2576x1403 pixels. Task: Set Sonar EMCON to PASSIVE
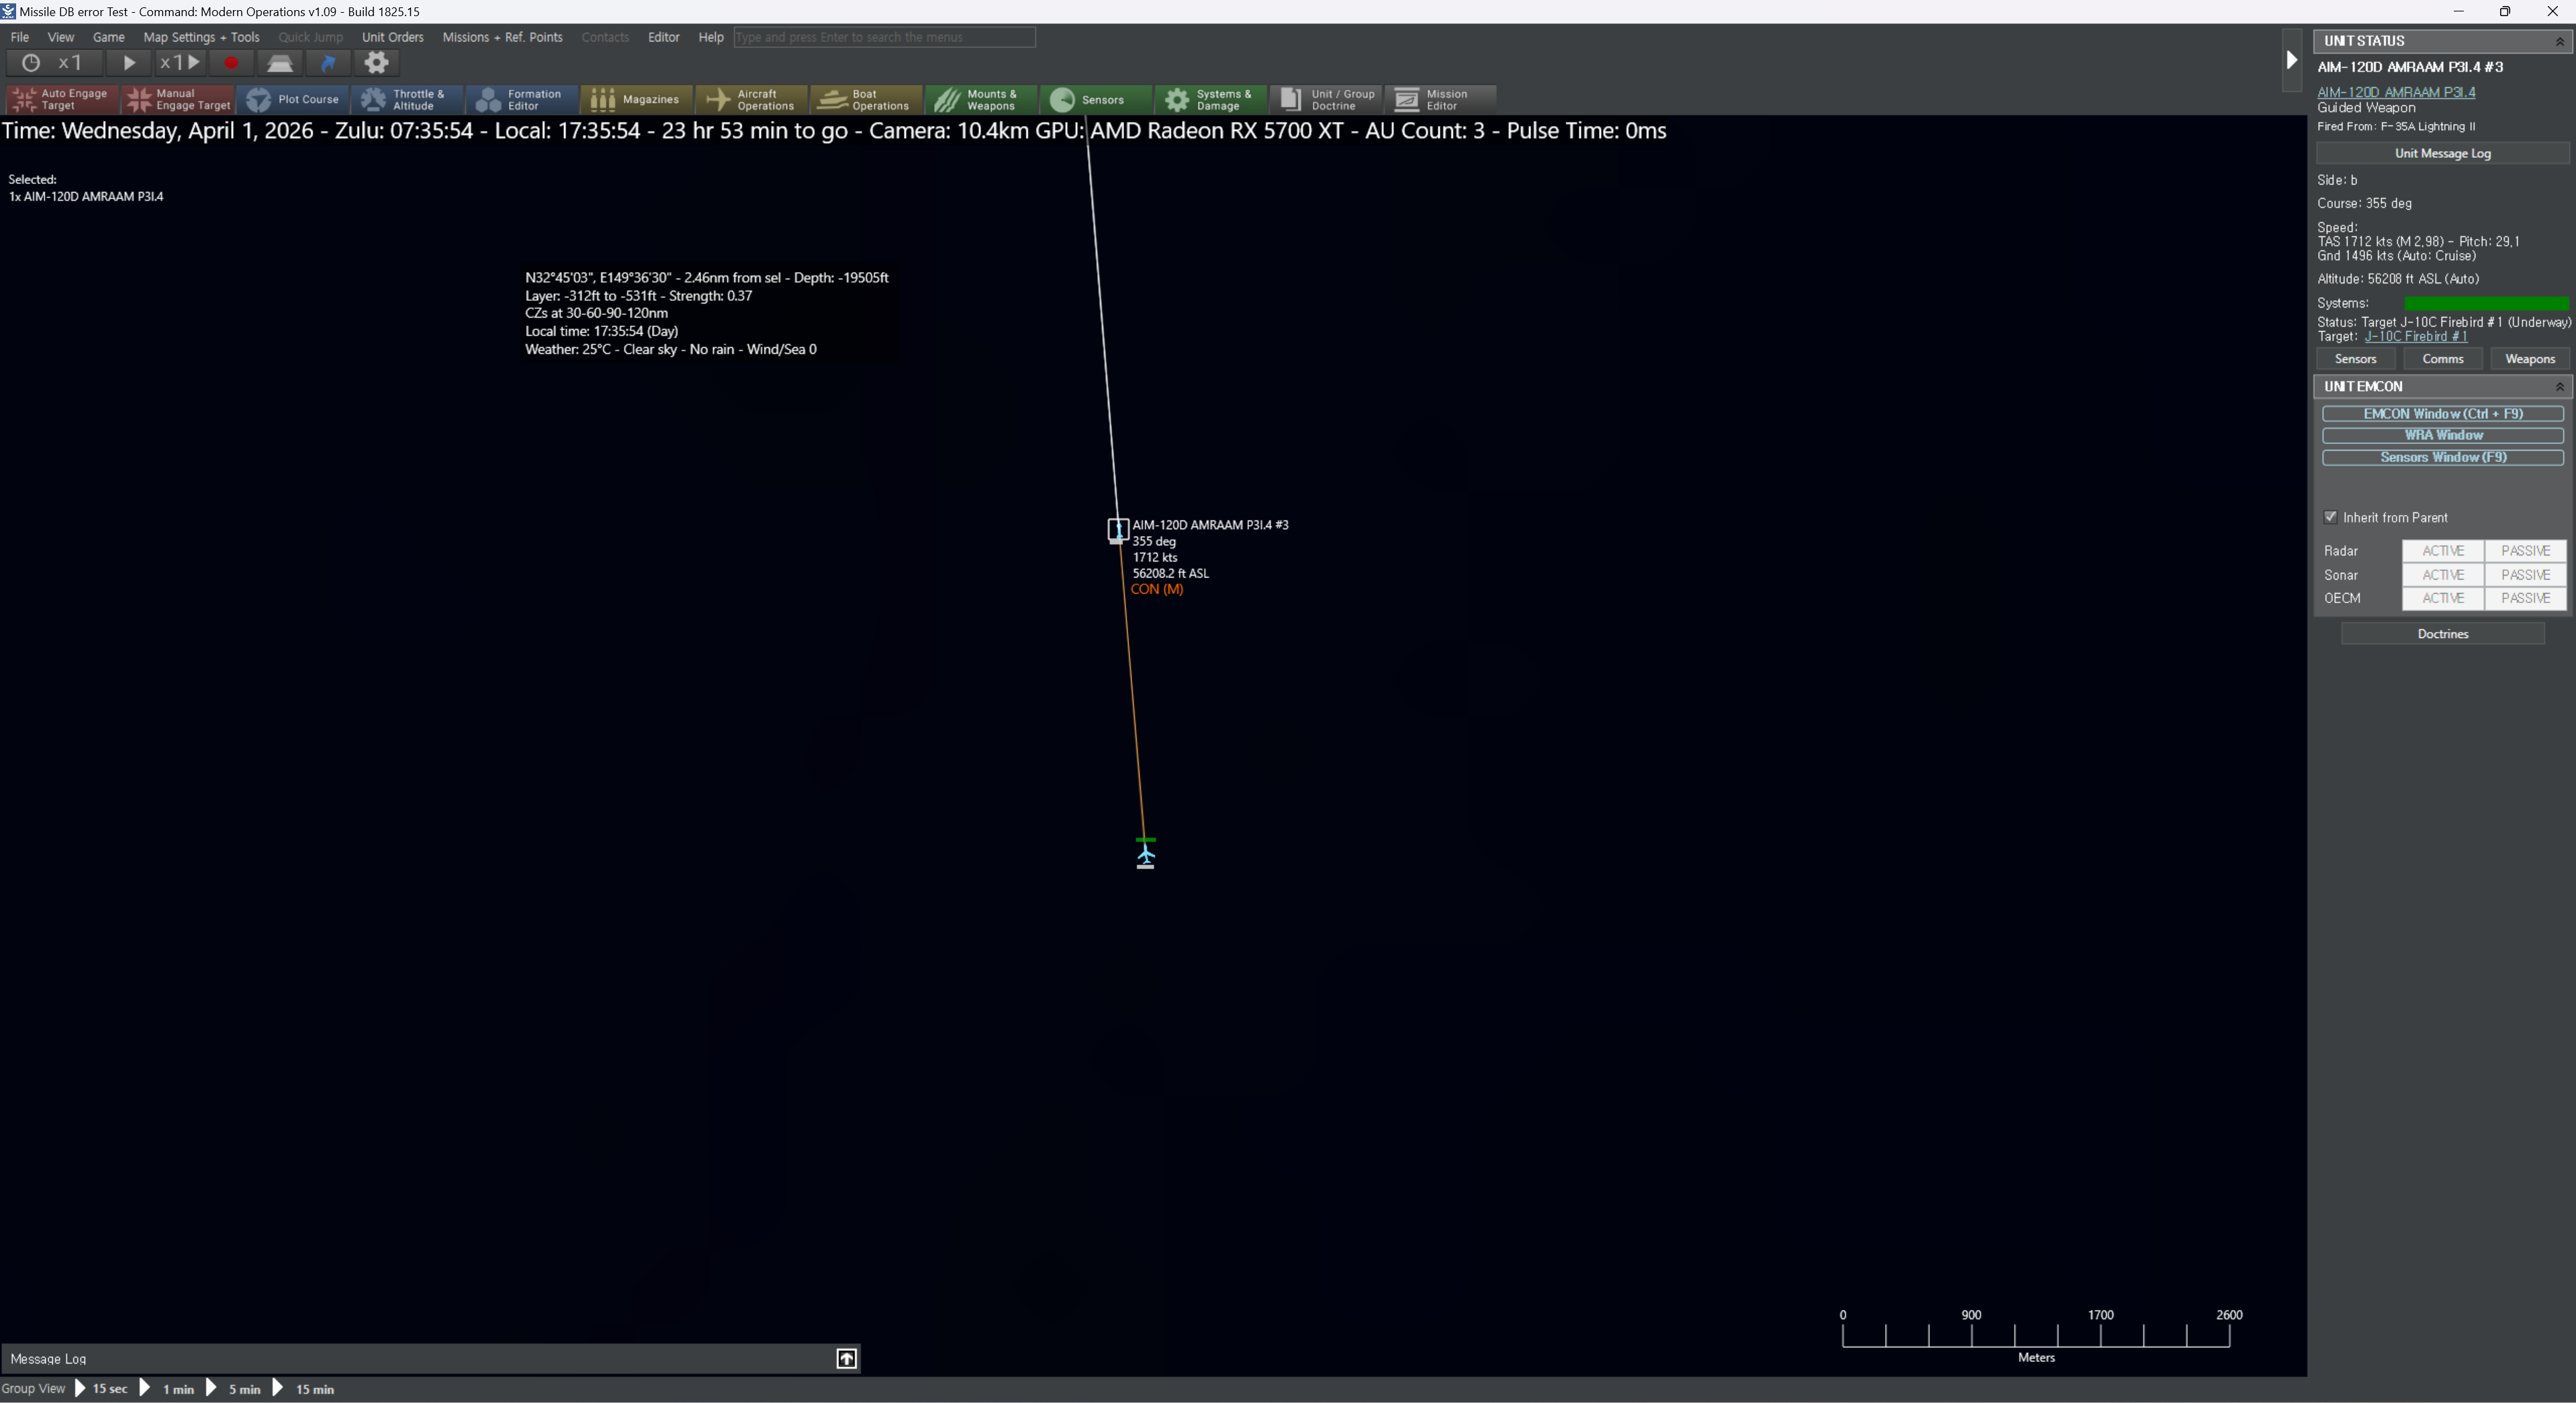pyautogui.click(x=2525, y=575)
